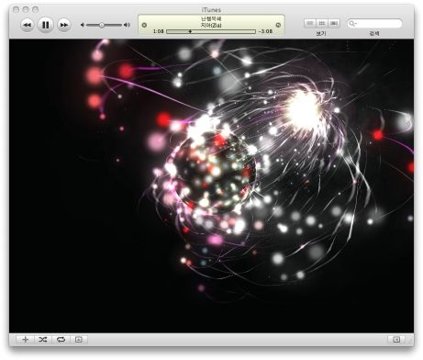423x360 pixels.
Task: Zoom the iTunes window to mini player
Action: (x=36, y=10)
